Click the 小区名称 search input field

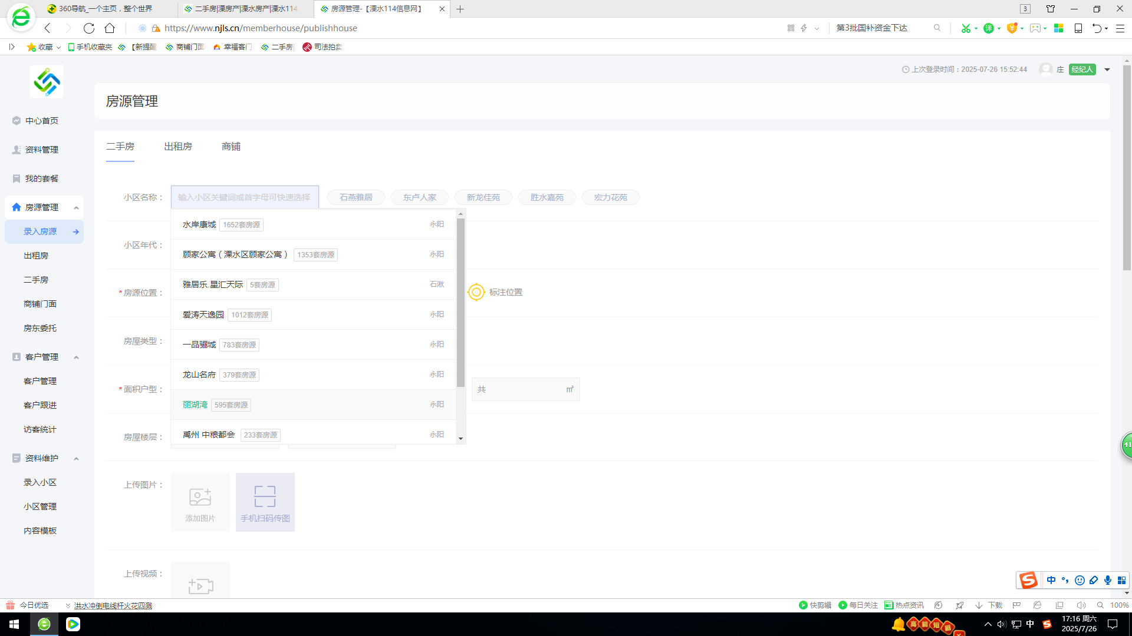245,197
